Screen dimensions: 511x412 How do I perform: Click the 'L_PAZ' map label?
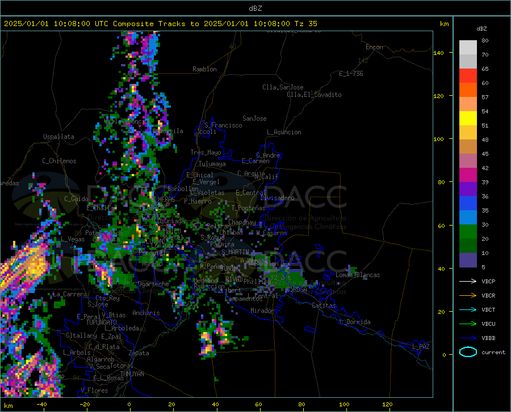[x=421, y=347]
